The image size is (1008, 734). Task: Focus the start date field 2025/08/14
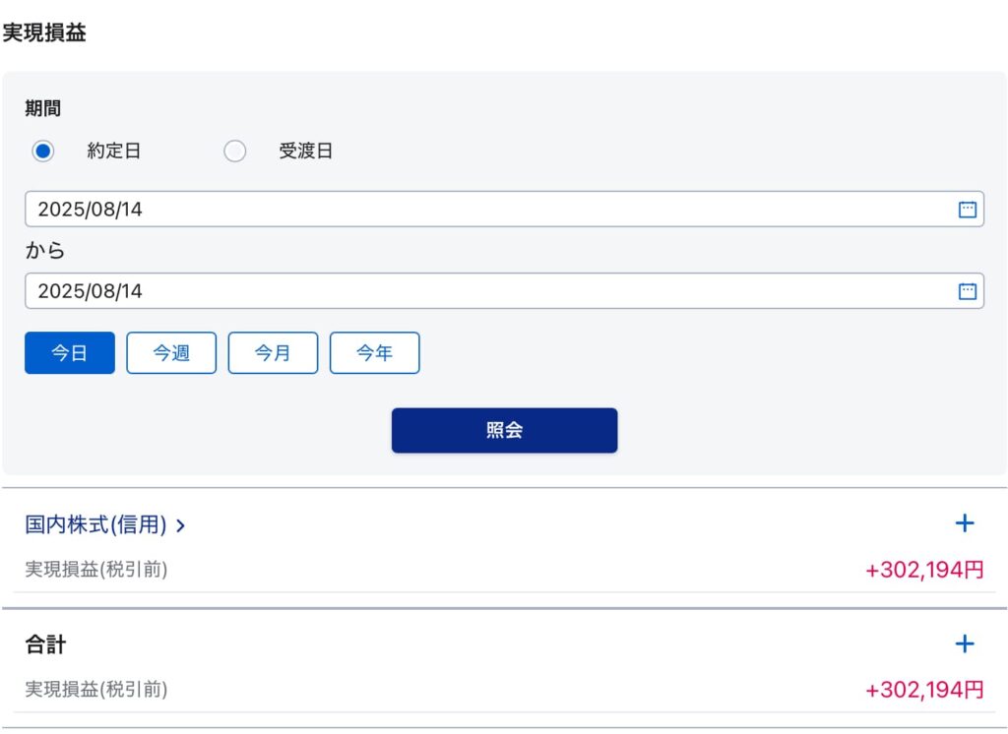(x=505, y=209)
